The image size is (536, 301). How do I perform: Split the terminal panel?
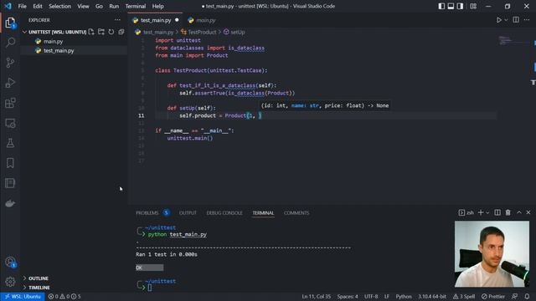pos(497,212)
